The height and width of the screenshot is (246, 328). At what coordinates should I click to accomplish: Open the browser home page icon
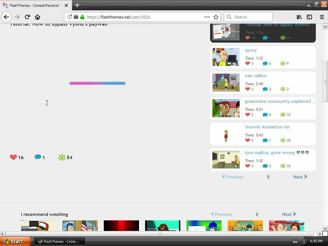pyautogui.click(x=37, y=17)
